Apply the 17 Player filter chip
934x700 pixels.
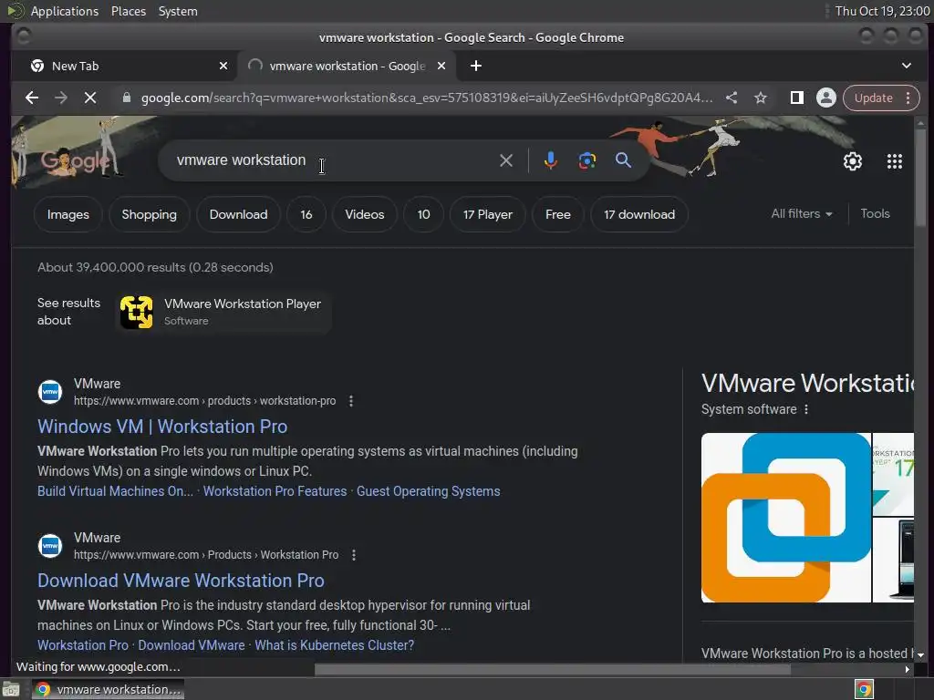point(488,215)
